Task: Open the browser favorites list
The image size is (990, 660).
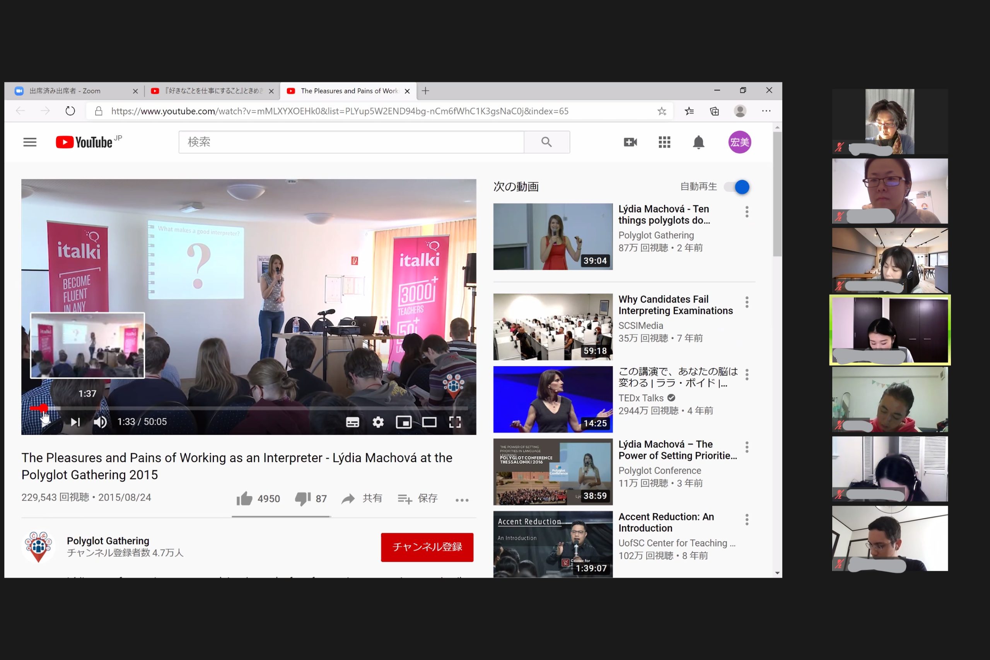Action: coord(689,111)
